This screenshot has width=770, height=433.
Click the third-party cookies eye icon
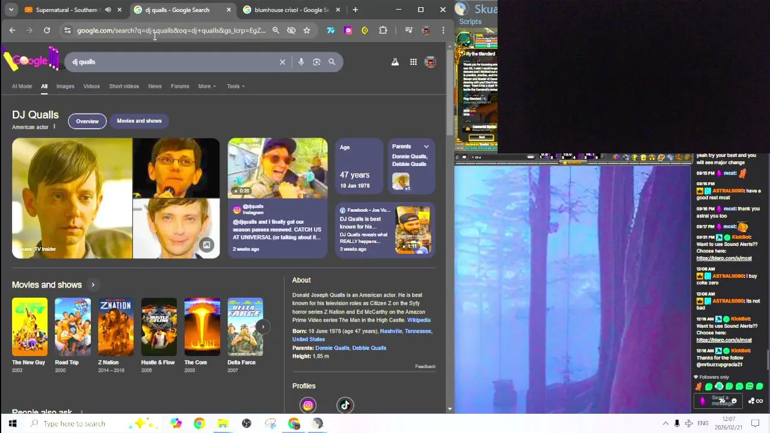tap(291, 30)
